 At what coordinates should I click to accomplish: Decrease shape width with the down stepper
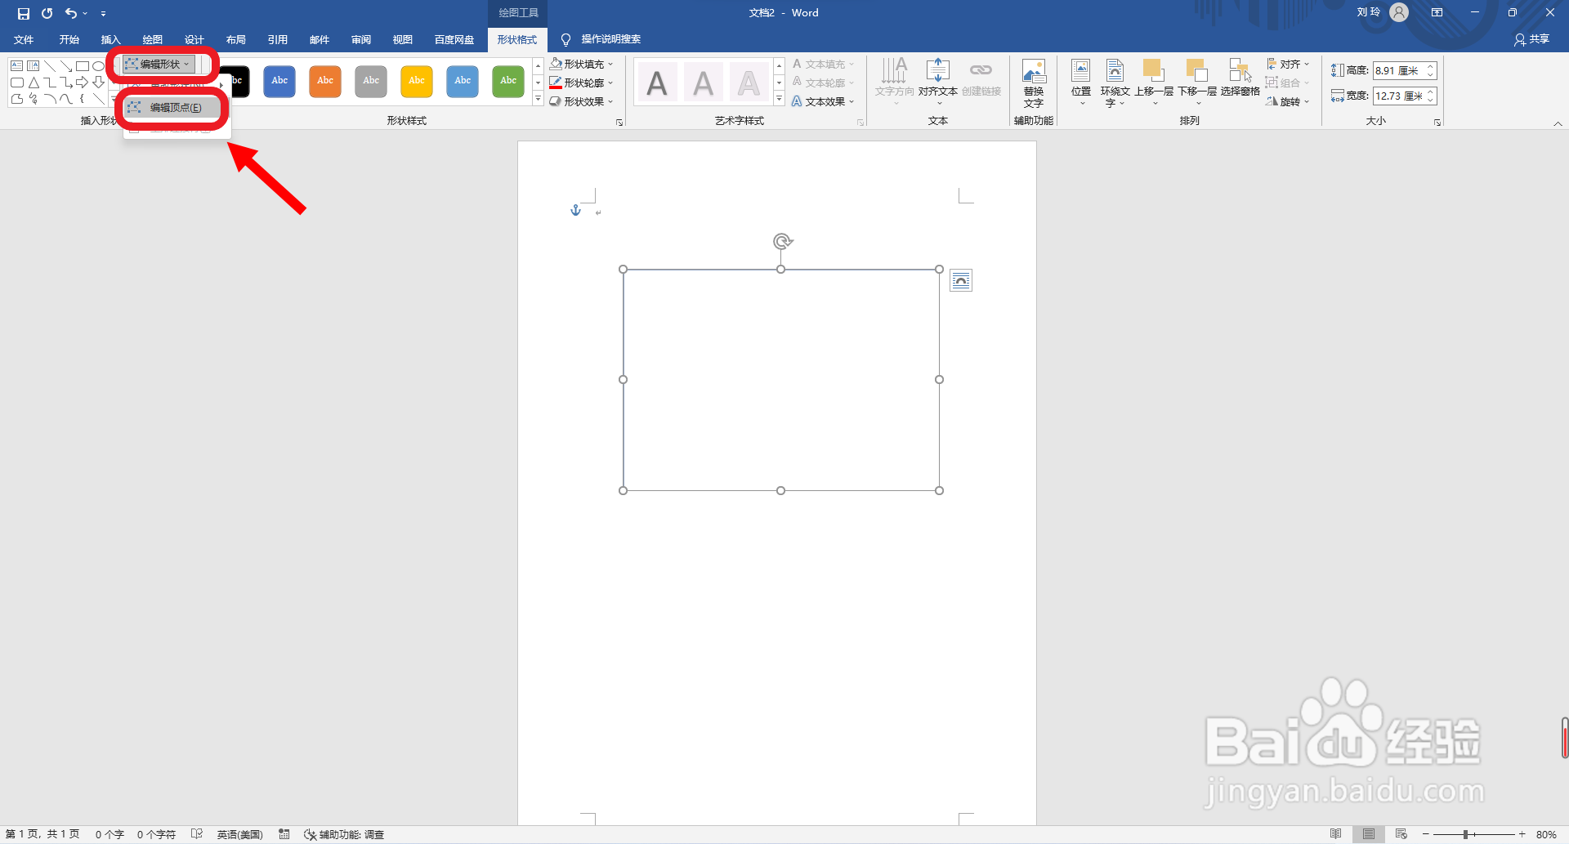[x=1431, y=100]
